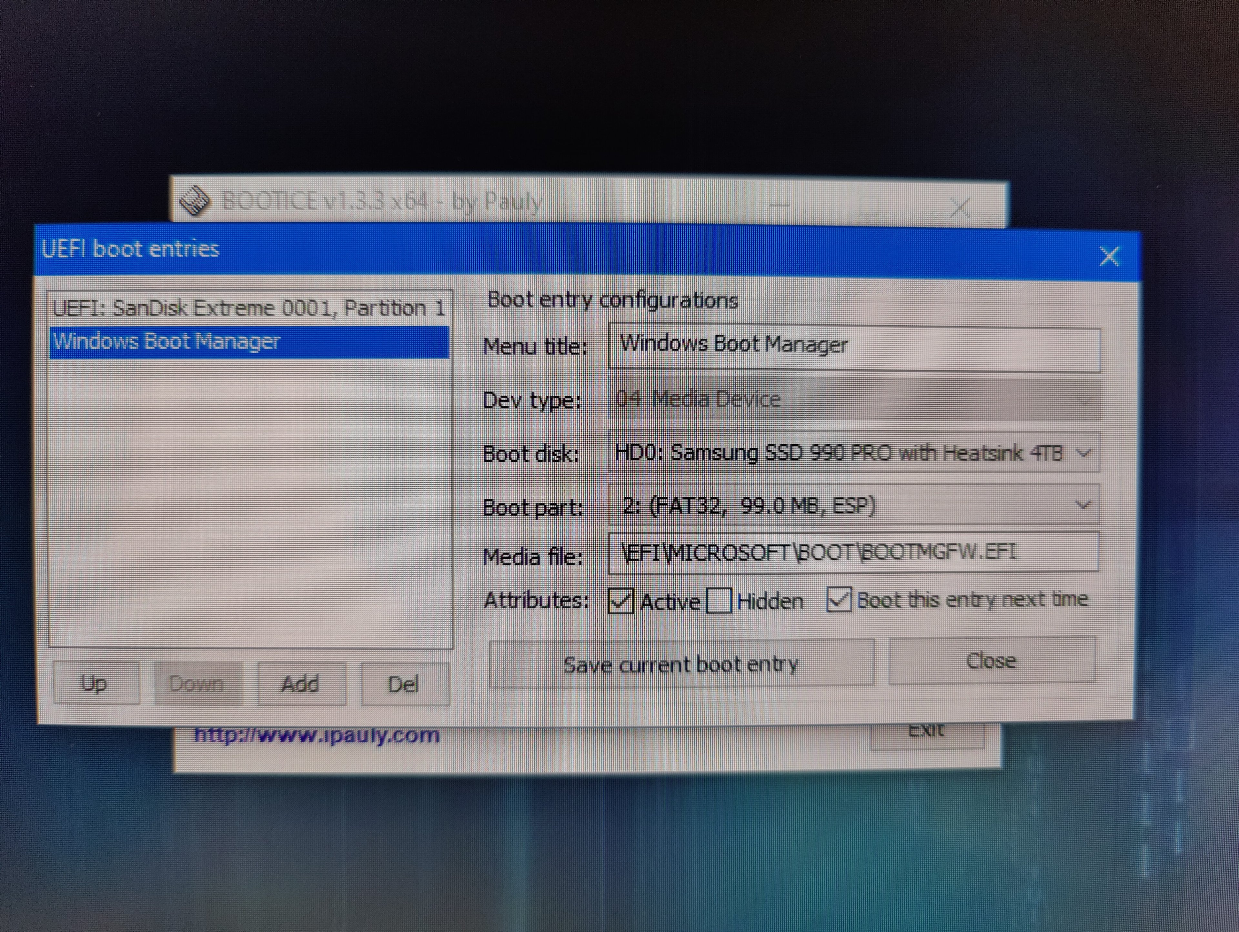
Task: Uncheck Boot this entry next time
Action: (x=839, y=599)
